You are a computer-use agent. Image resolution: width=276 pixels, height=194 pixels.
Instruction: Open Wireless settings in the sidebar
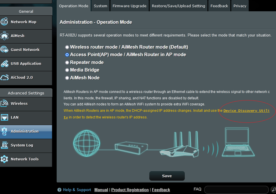pos(26,104)
